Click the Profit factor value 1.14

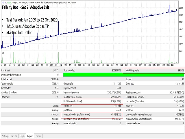coord(57,88)
